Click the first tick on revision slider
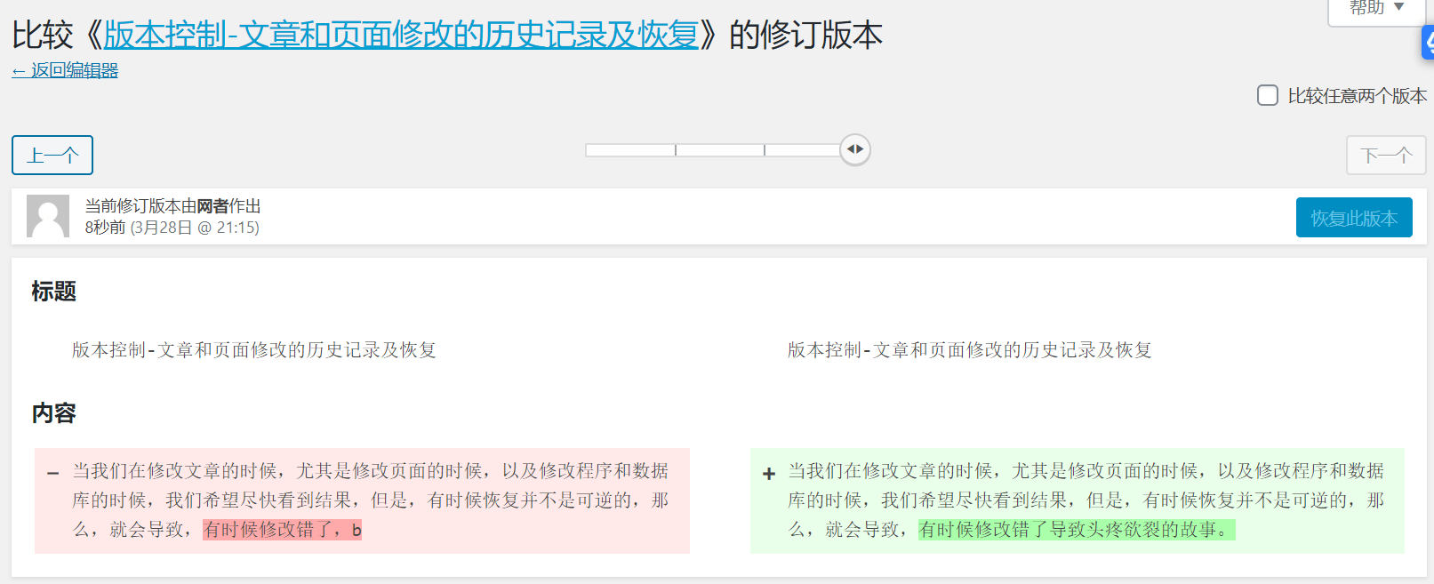The image size is (1434, 584). (x=676, y=150)
